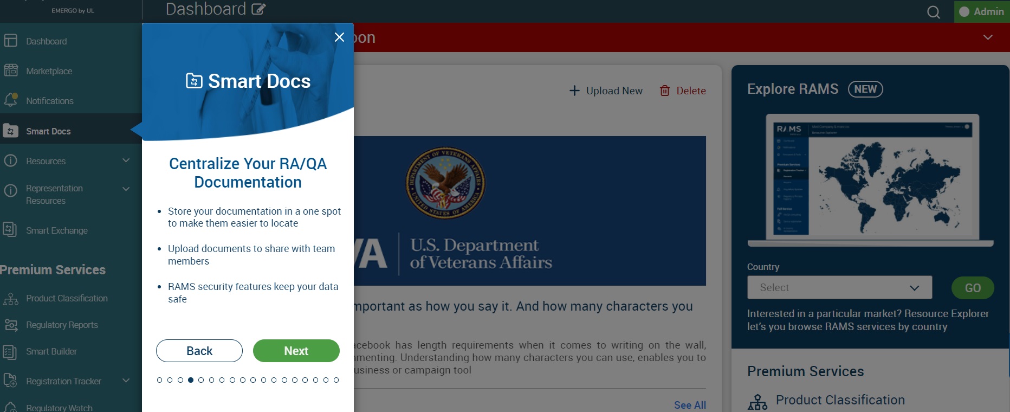This screenshot has width=1010, height=412.
Task: Expand Representation Resources chevron
Action: pyautogui.click(x=126, y=189)
